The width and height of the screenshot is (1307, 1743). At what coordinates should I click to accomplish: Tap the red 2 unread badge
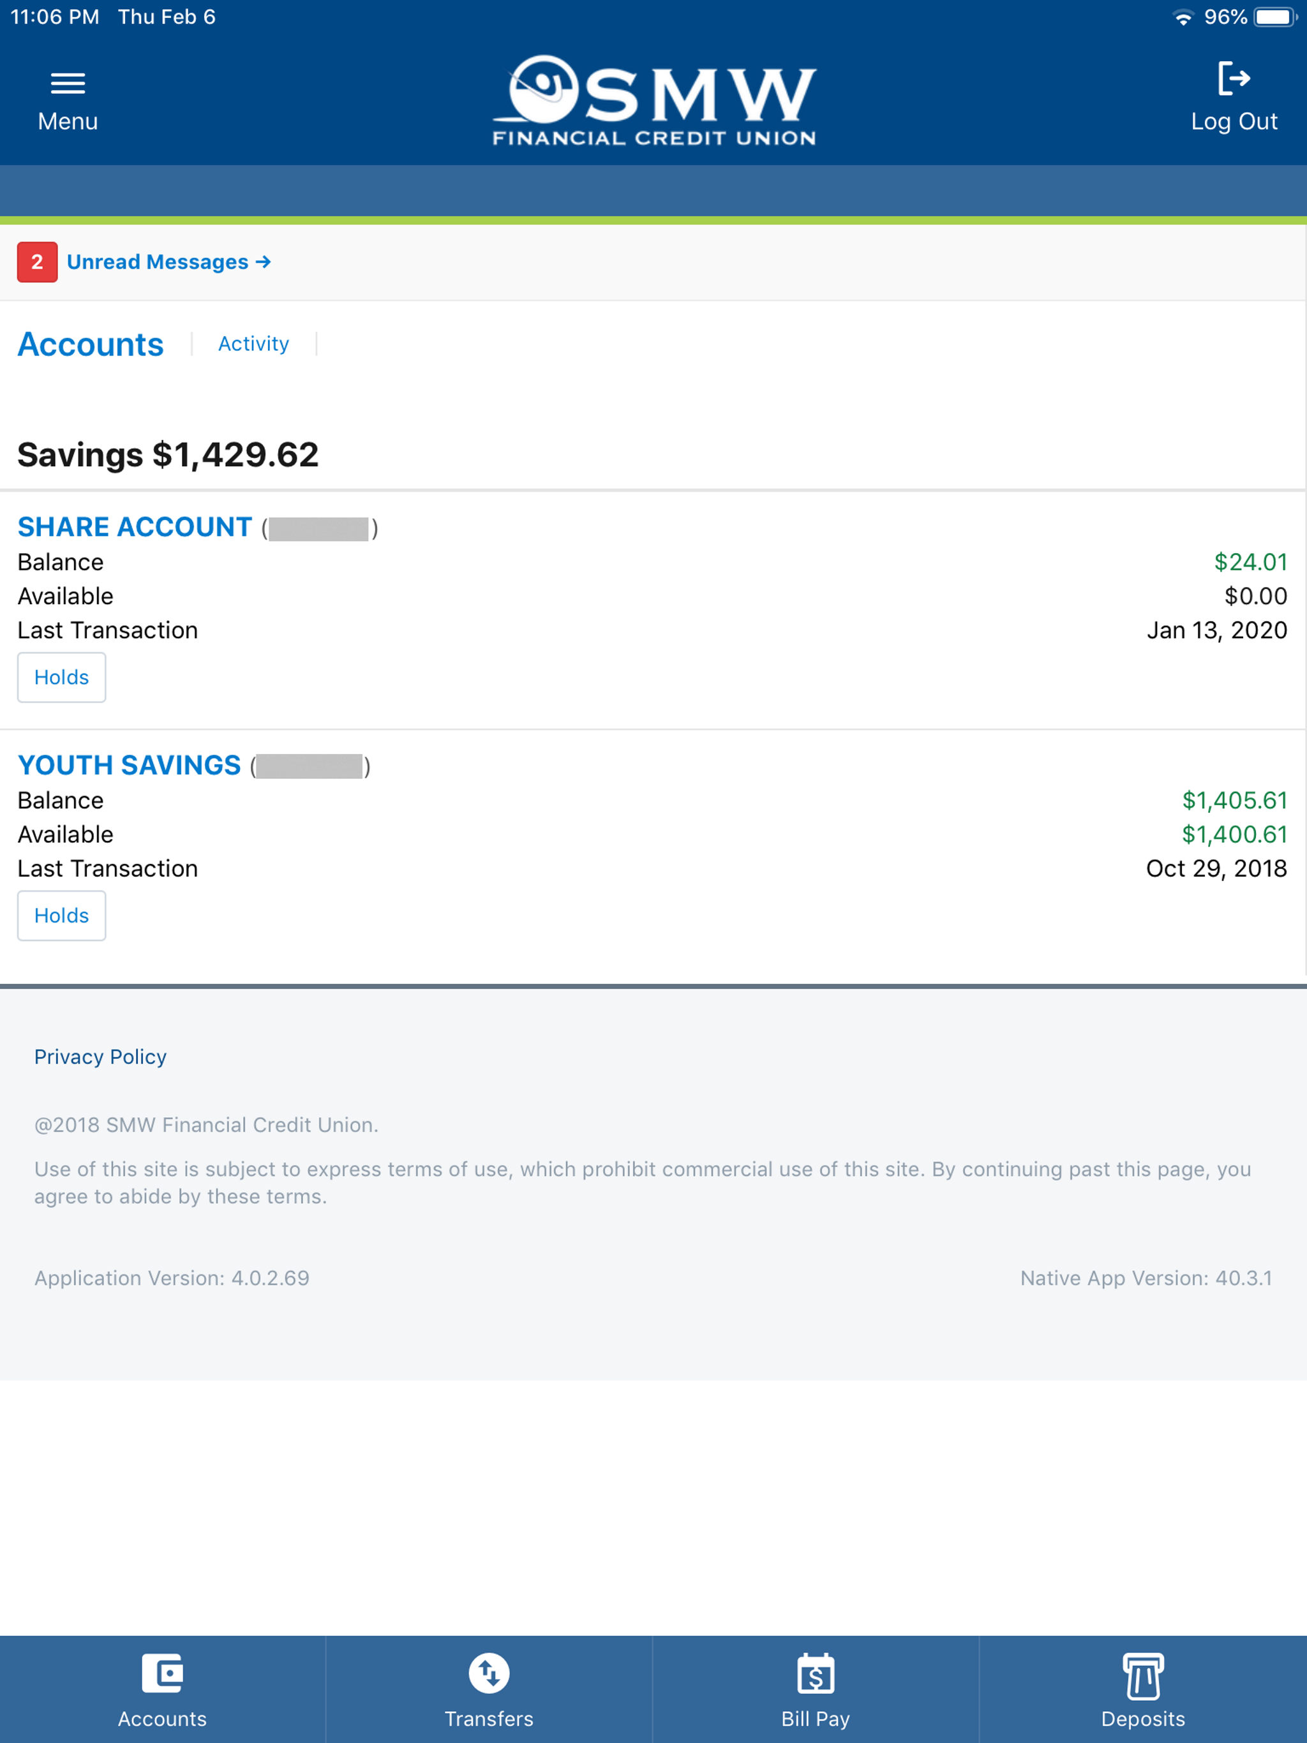[37, 262]
